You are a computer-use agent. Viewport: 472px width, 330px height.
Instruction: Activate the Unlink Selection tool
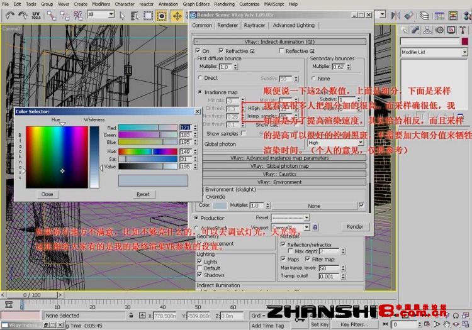[64, 15]
